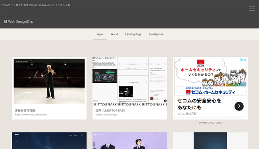
Task: Open the EXIT starry night thumbnail
Action: [49, 141]
